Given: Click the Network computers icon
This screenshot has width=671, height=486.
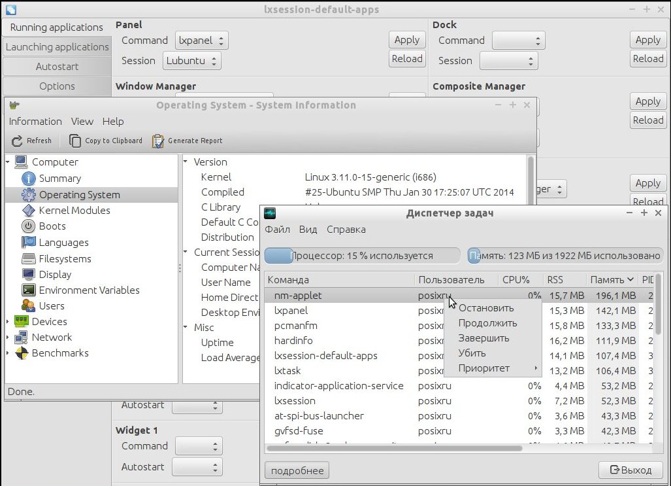Looking at the screenshot, I should point(22,338).
